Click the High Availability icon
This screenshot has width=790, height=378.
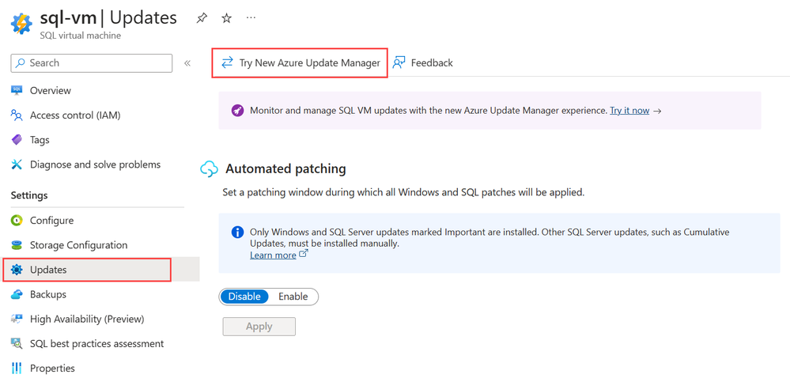17,319
